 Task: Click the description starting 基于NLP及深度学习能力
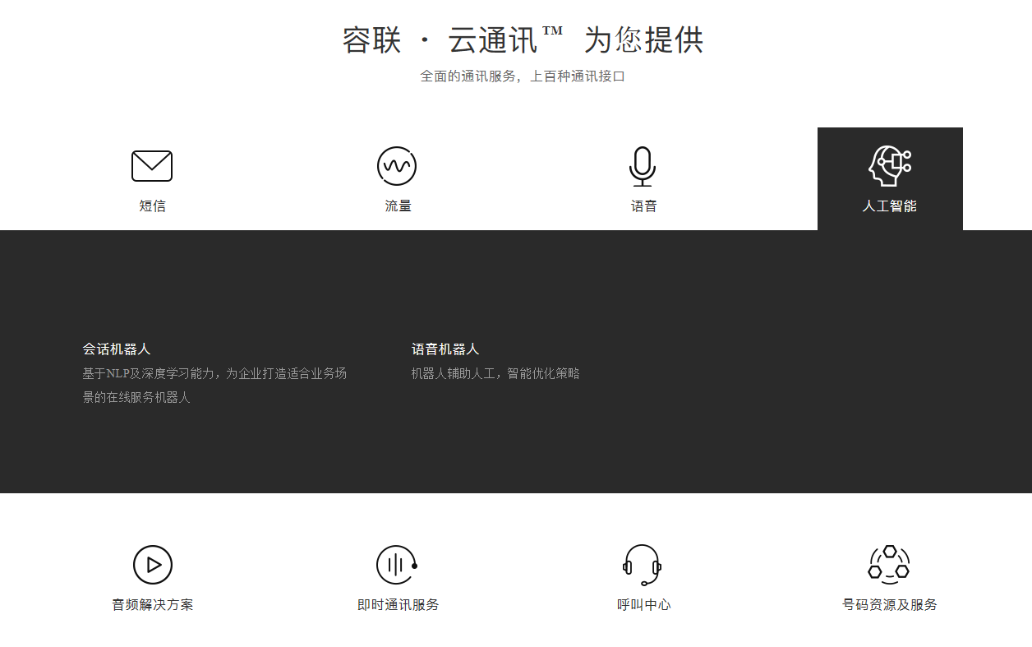(214, 385)
